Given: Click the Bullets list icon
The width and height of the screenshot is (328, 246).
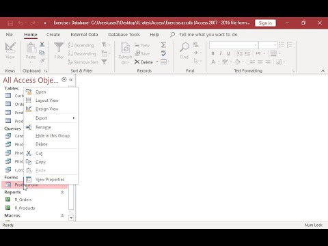Looking at the screenshot, I should click(282, 45).
